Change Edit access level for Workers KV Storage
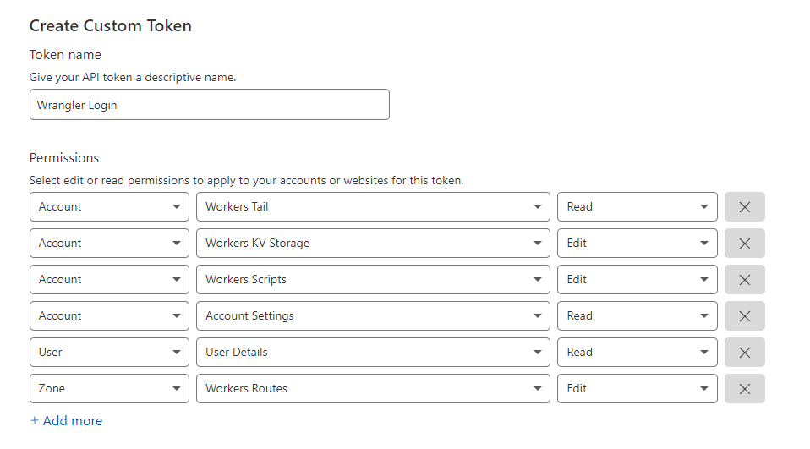This screenshot has width=810, height=449. pos(638,244)
